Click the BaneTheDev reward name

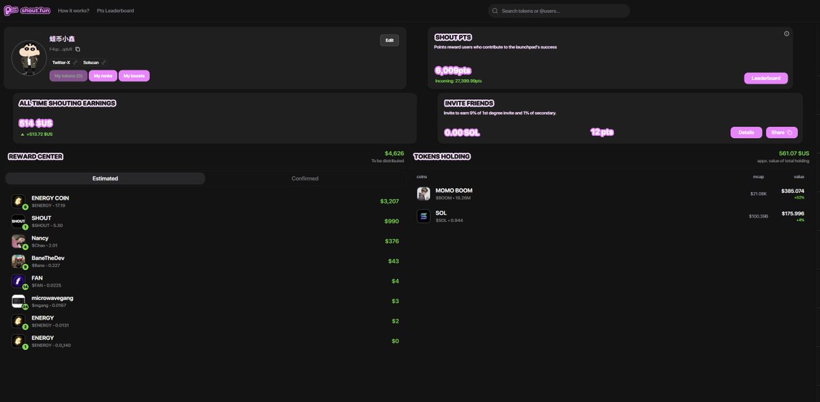point(48,258)
